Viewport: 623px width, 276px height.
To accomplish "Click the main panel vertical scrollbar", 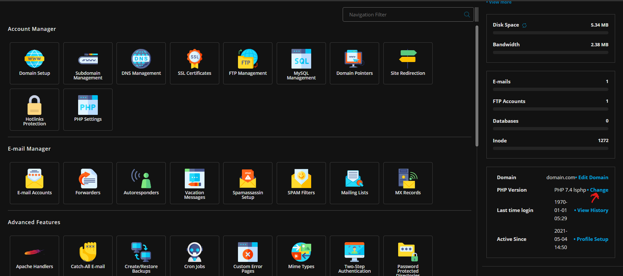I will (x=477, y=86).
